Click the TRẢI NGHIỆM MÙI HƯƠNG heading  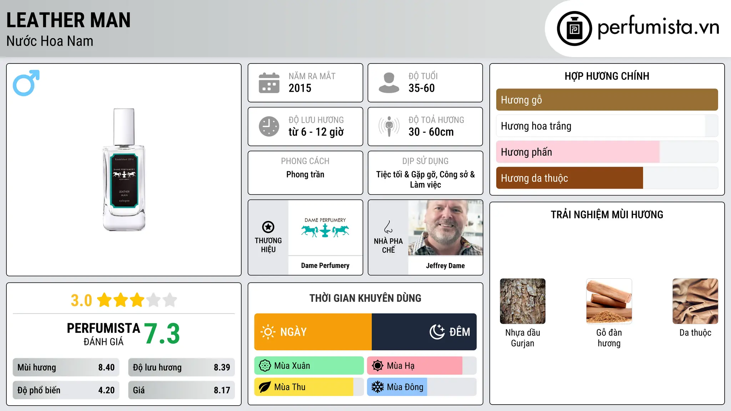607,214
